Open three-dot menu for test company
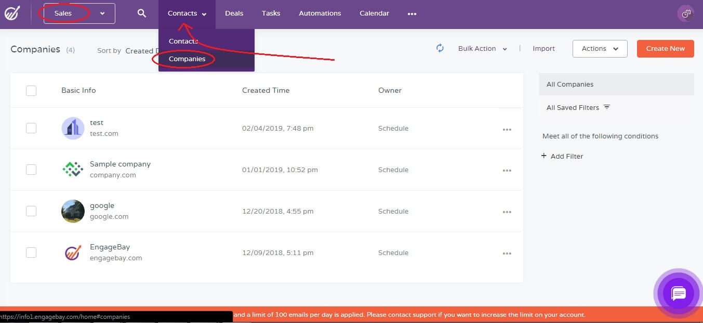The image size is (703, 323). coord(507,129)
